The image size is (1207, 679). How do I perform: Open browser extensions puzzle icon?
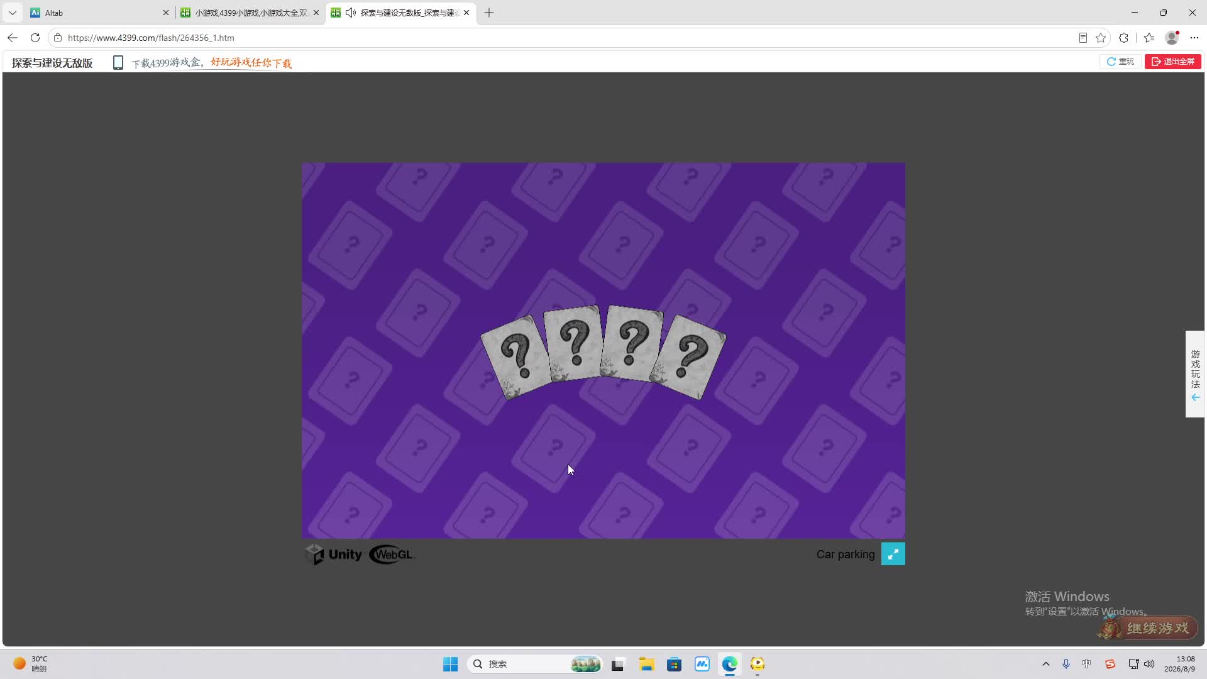tap(1123, 38)
